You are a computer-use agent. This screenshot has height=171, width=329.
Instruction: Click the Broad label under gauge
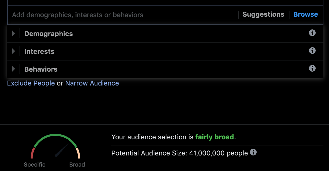pos(77,165)
